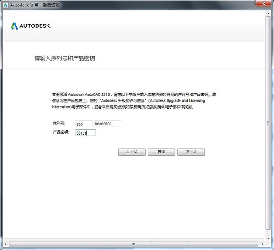Click the text Autodesk AutoCAD 2018

(89, 94)
